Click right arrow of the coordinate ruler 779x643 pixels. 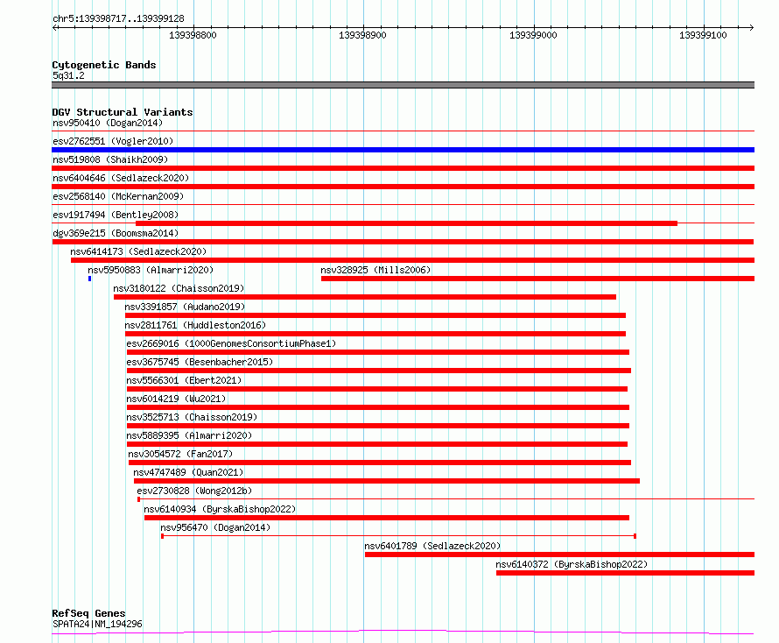(x=751, y=27)
